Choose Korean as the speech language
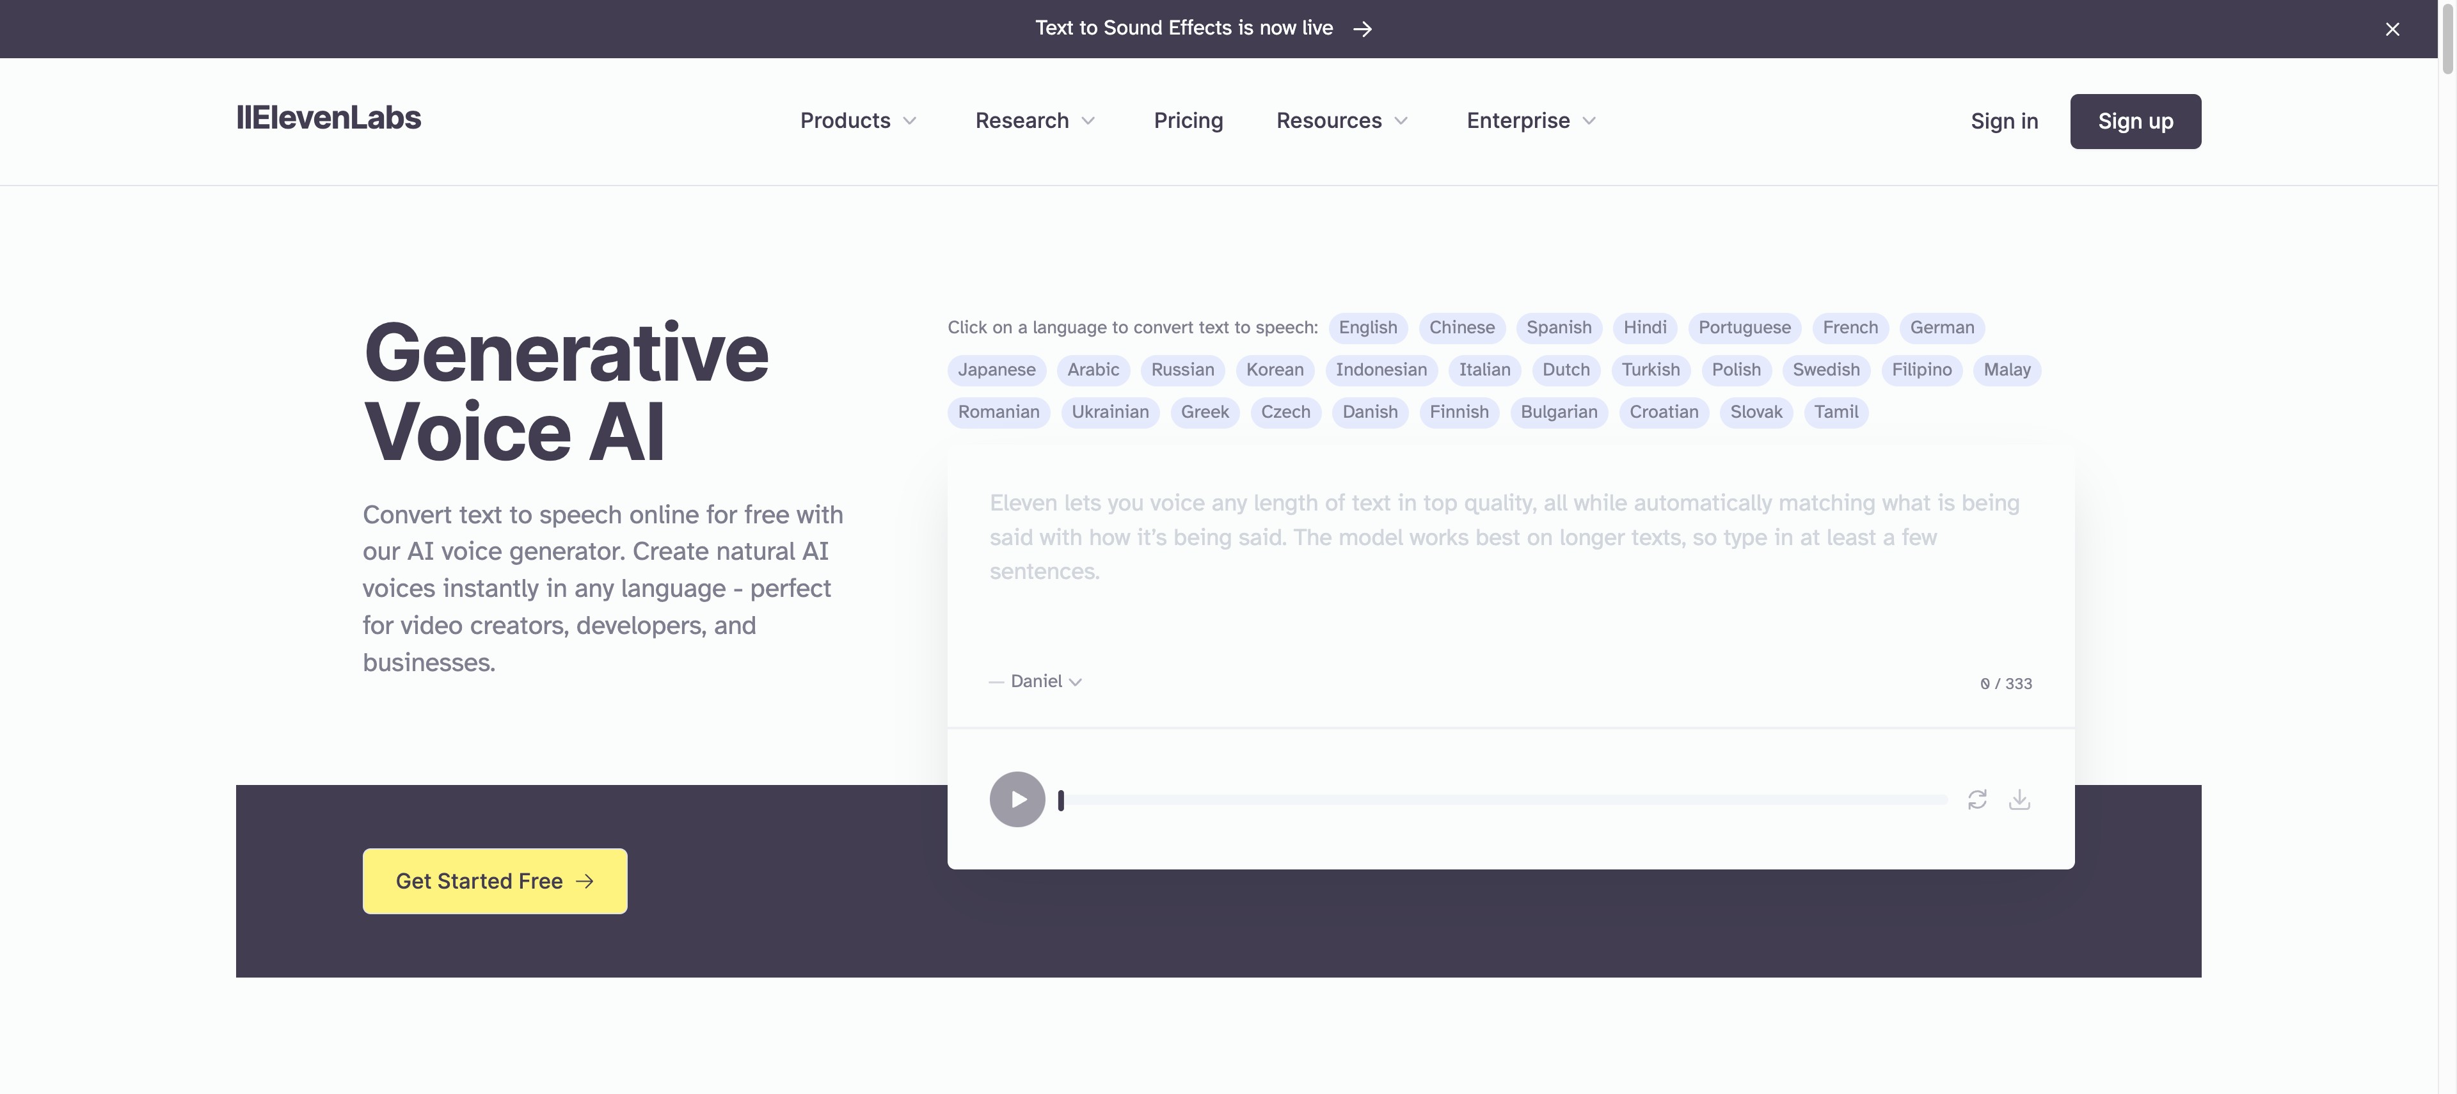This screenshot has width=2457, height=1094. (x=1275, y=369)
